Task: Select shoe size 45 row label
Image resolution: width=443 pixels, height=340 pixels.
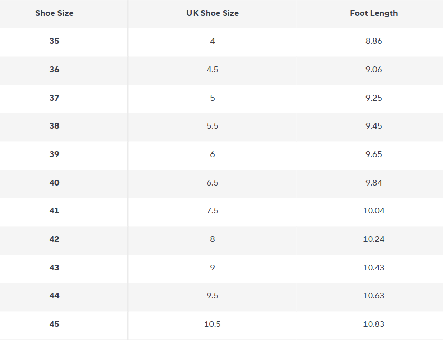Action: coord(54,324)
